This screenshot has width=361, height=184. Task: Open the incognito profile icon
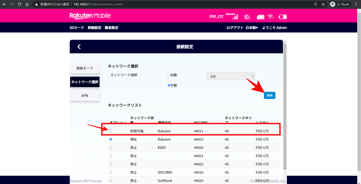pos(333,4)
